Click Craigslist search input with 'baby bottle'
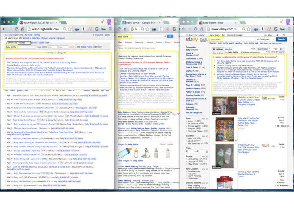Viewport: 294px width, 208px height. [x=21, y=47]
